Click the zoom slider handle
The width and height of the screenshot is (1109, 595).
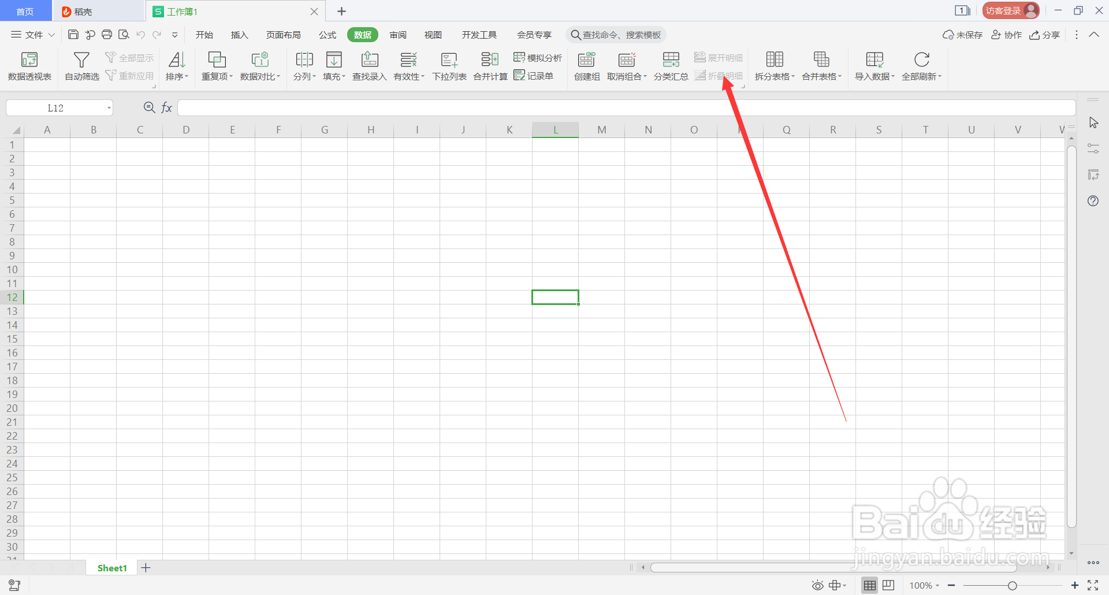tap(1012, 586)
